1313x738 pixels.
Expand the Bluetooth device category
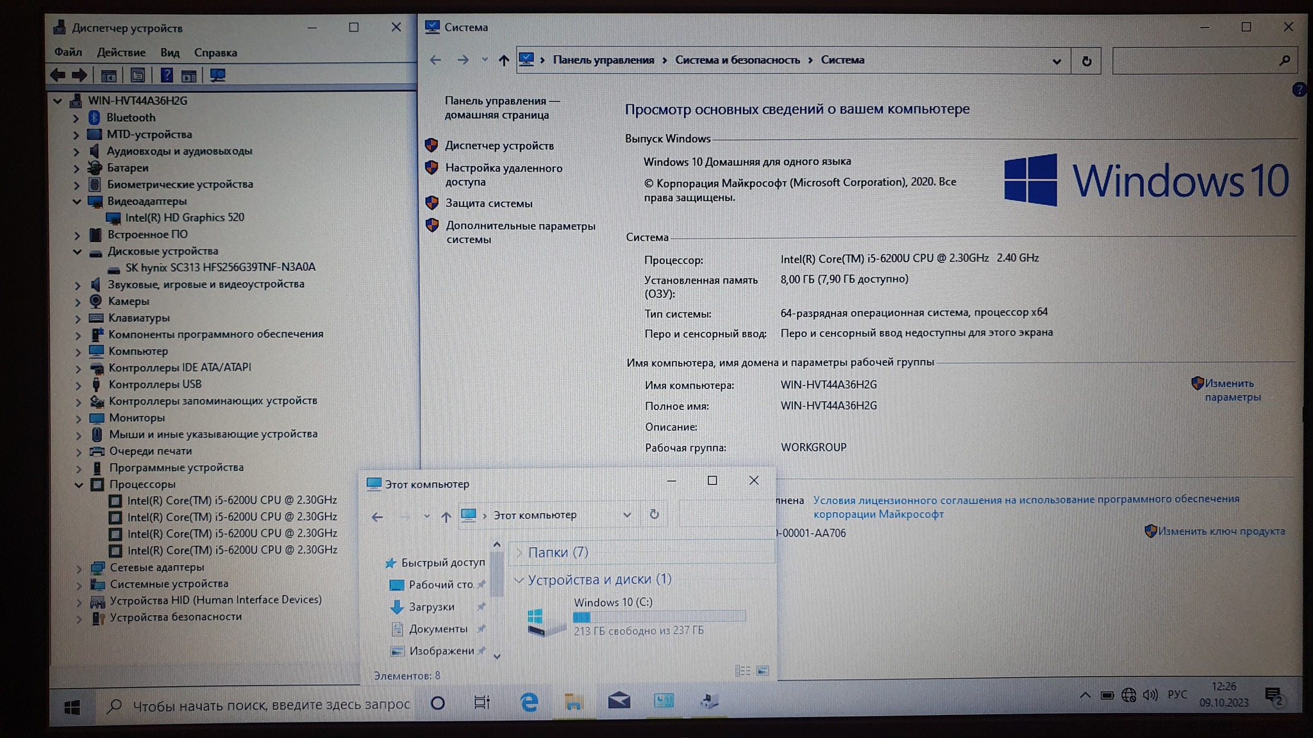click(x=76, y=118)
